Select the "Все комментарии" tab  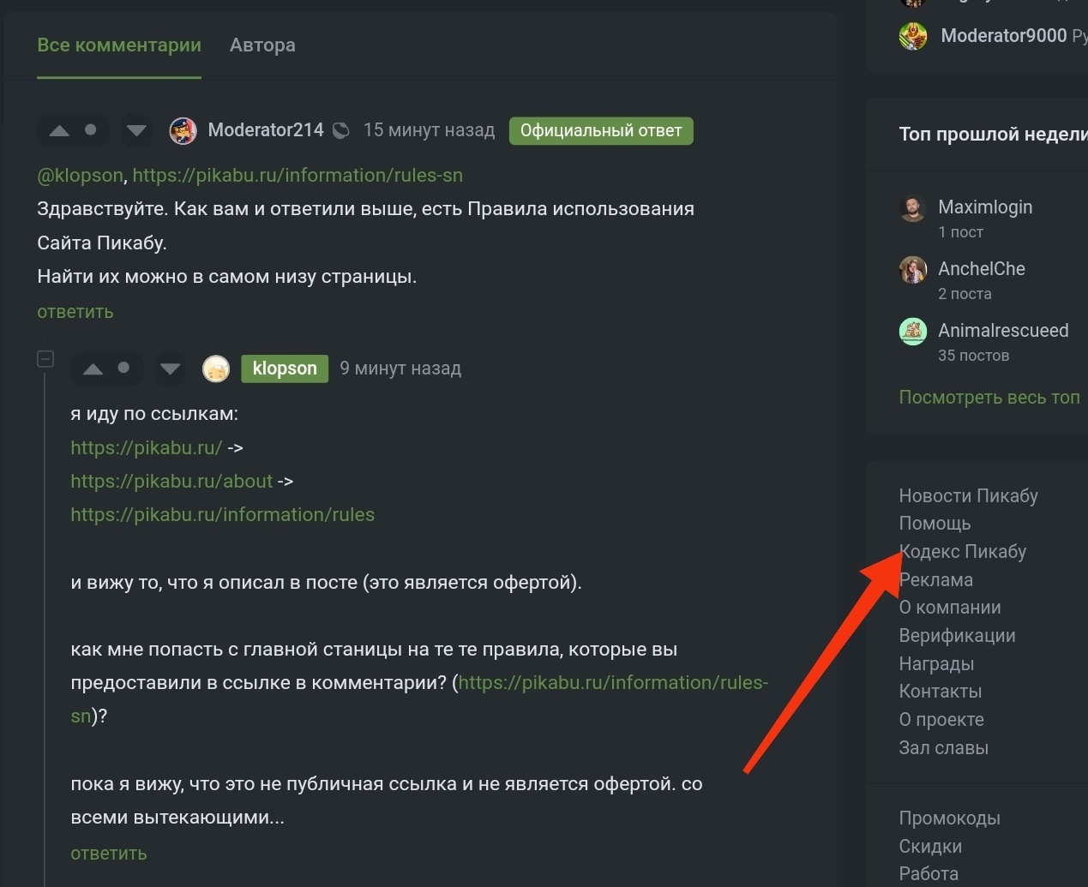click(x=119, y=45)
